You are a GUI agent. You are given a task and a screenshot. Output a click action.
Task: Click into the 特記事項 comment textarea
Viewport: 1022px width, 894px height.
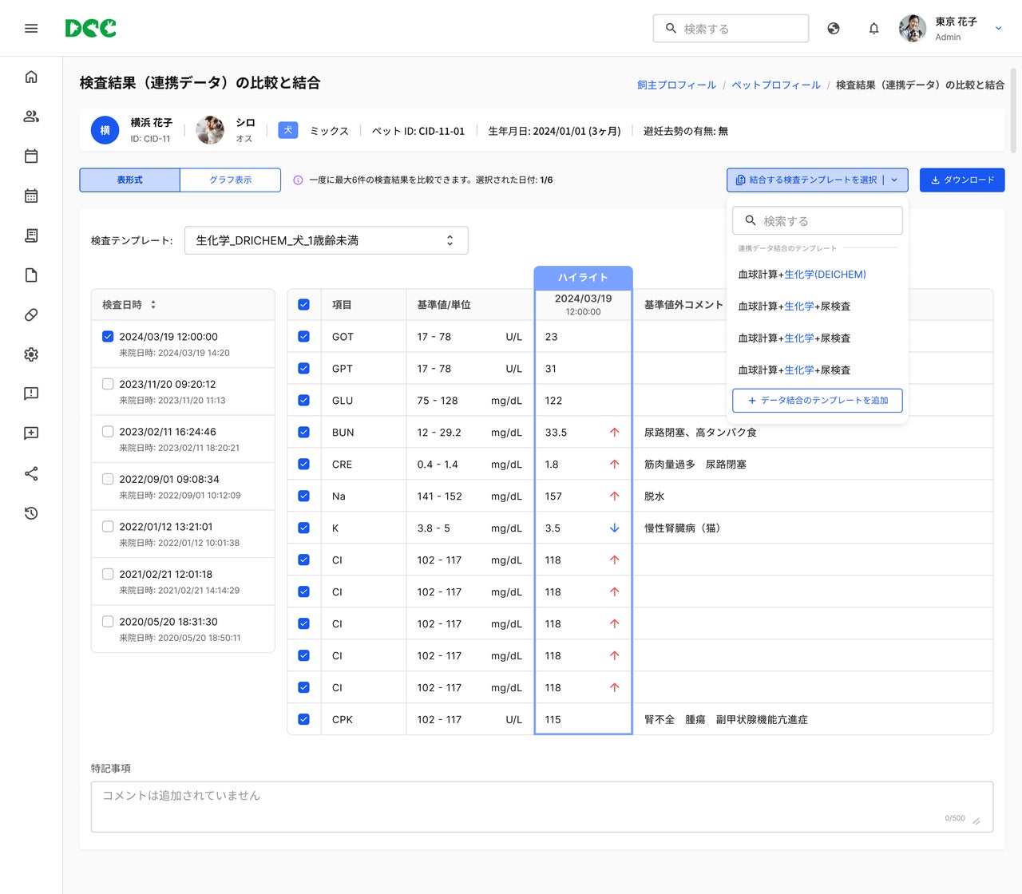click(x=542, y=807)
